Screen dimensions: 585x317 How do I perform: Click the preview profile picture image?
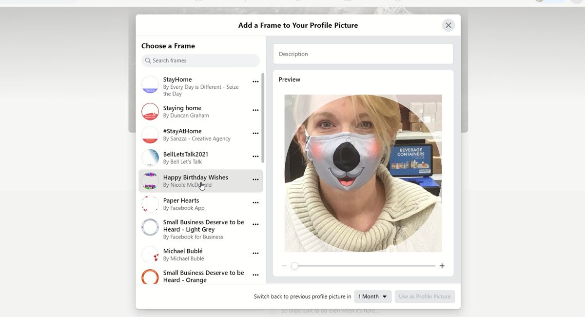coord(363,173)
